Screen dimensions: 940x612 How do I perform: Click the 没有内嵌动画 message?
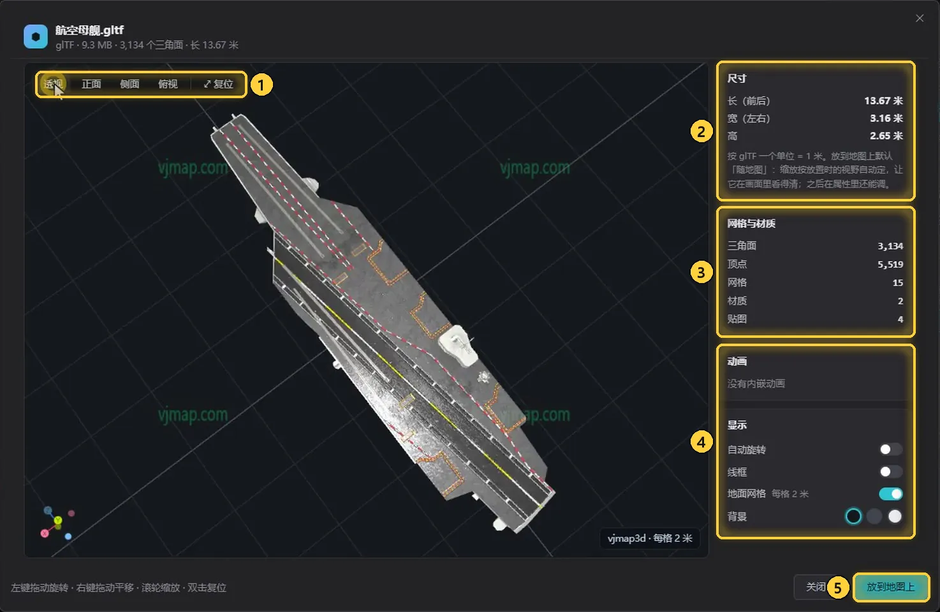(756, 384)
